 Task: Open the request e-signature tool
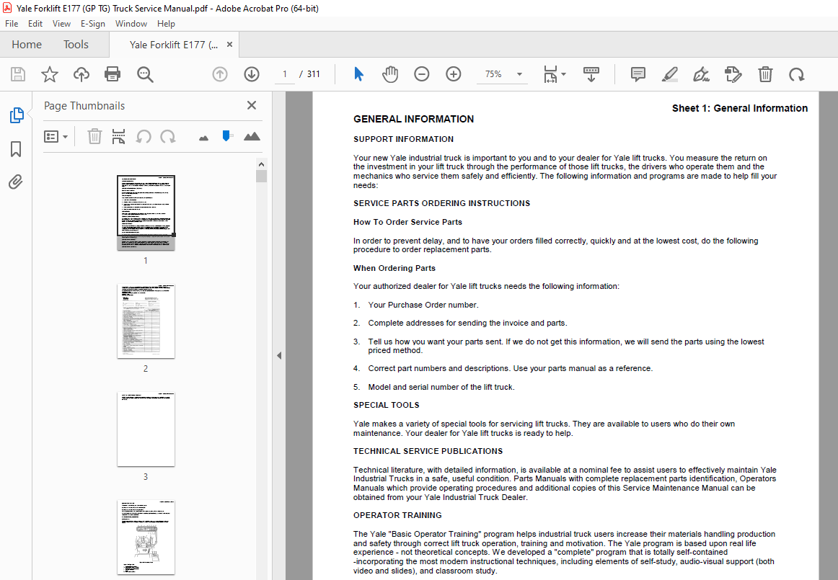tap(733, 74)
